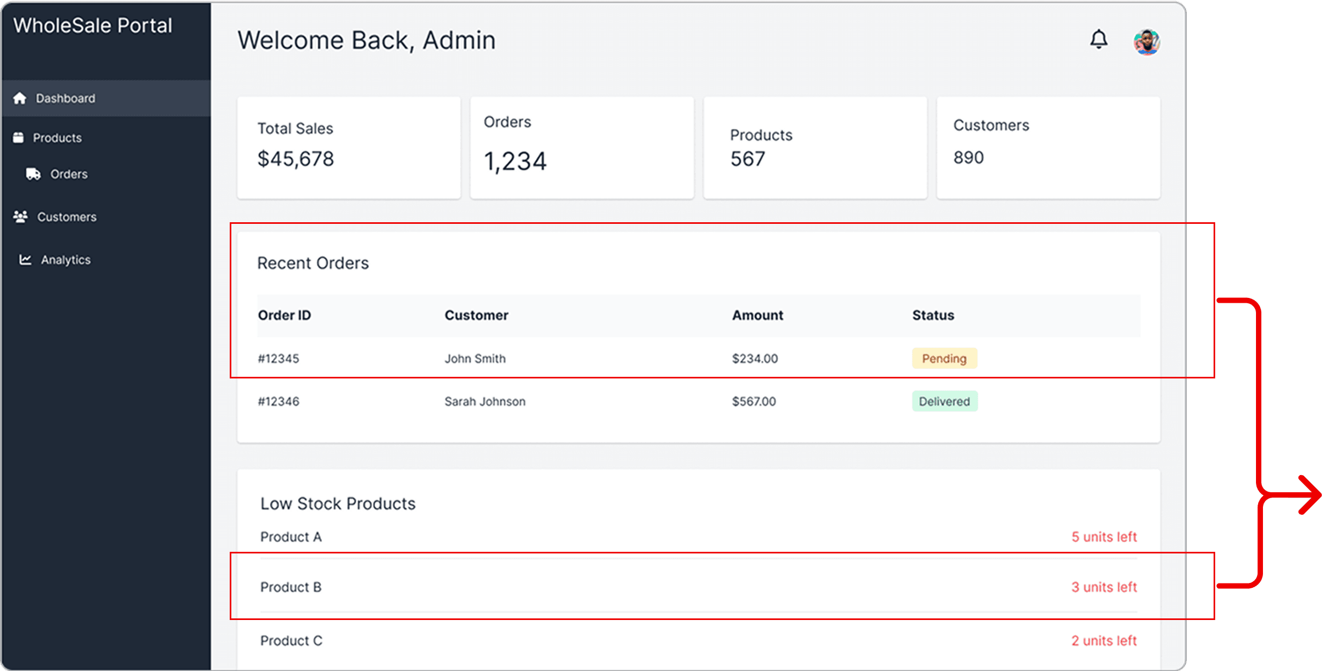Click the notification bell icon
Screen dimensions: 1322x671
tap(1098, 39)
